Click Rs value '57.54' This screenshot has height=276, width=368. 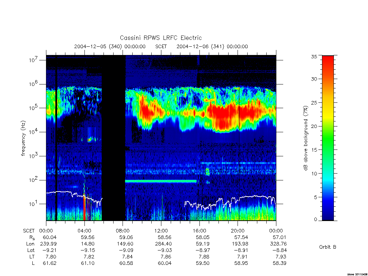click(x=241, y=237)
